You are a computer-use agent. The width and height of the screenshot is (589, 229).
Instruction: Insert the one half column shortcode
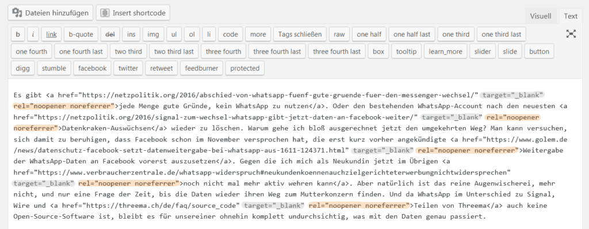[x=369, y=34]
